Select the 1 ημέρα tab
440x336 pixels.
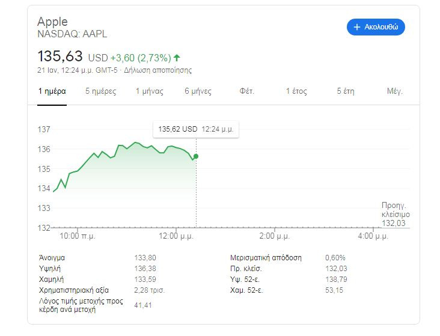[x=52, y=91]
